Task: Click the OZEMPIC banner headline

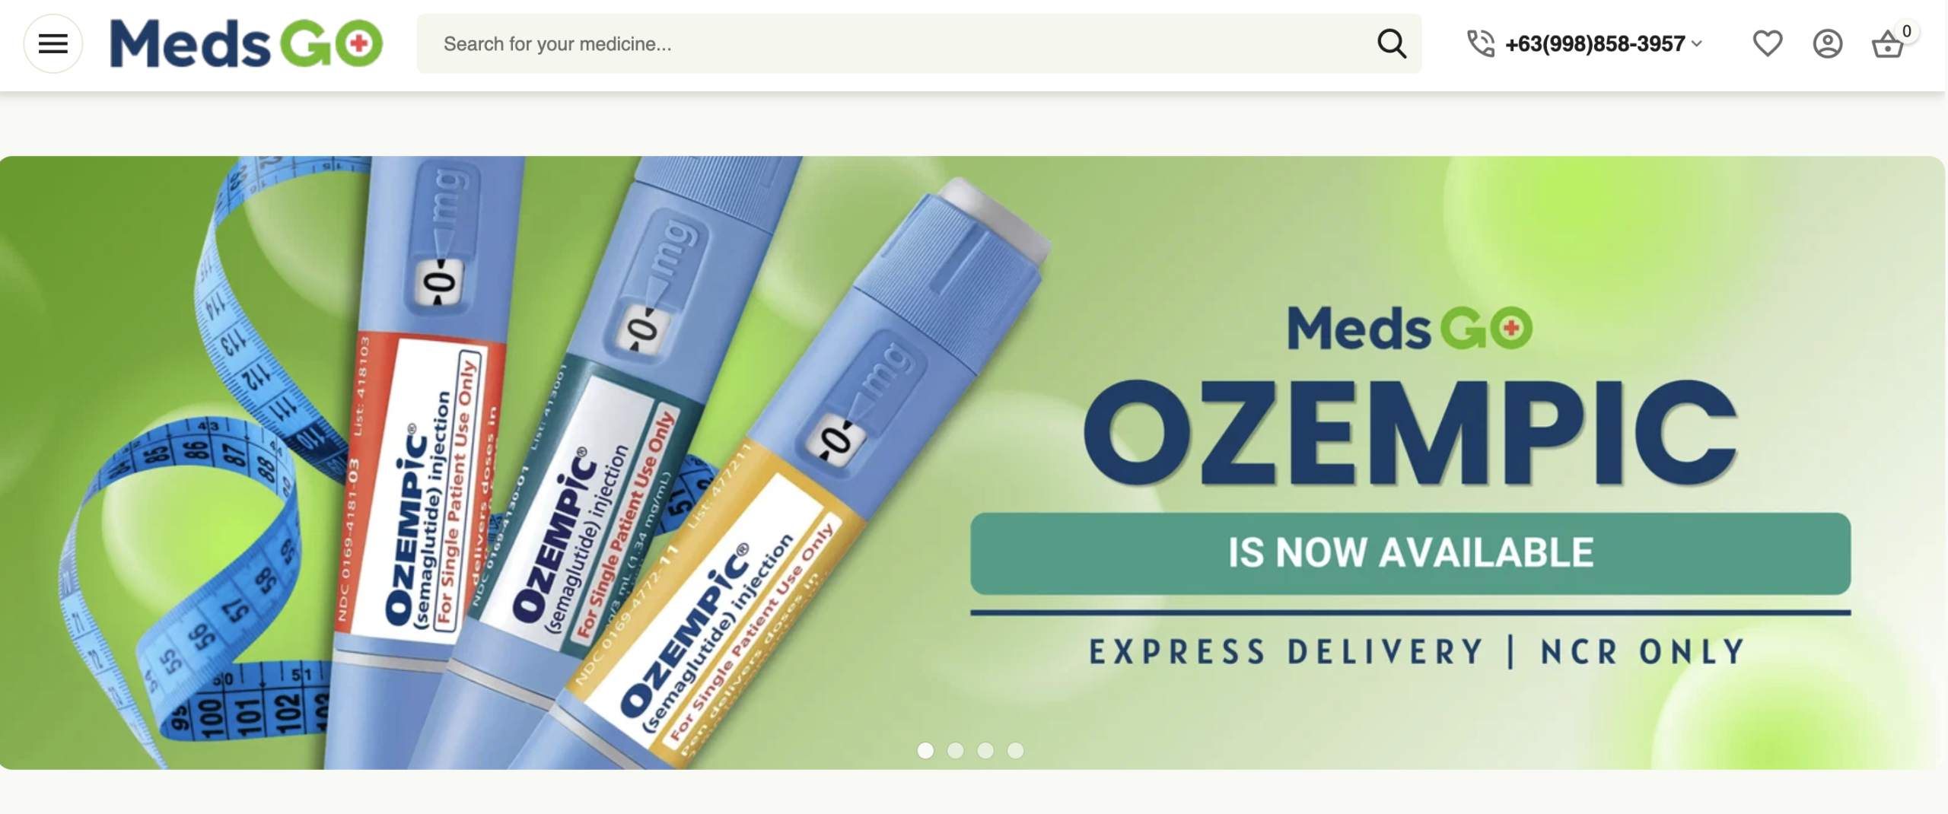Action: [1410, 432]
